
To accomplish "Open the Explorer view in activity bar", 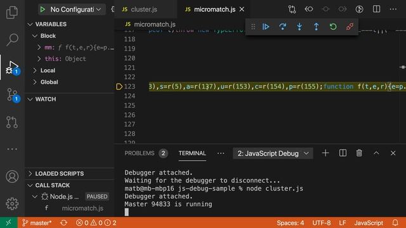I will pyautogui.click(x=12, y=12).
